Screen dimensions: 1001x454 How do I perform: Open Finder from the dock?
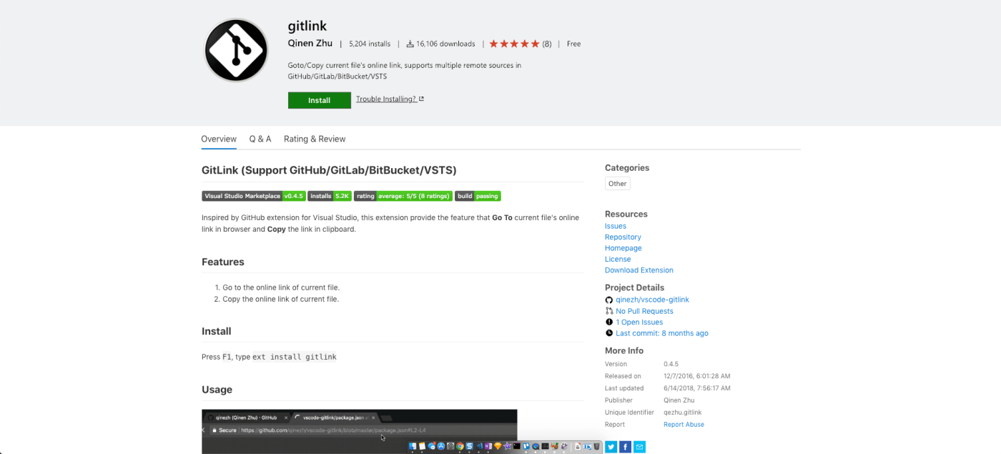(413, 446)
